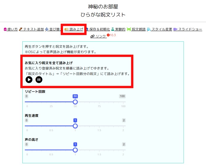Click the speaker icon beside 読み上げ
The width and height of the screenshot is (206, 165).
tap(67, 29)
